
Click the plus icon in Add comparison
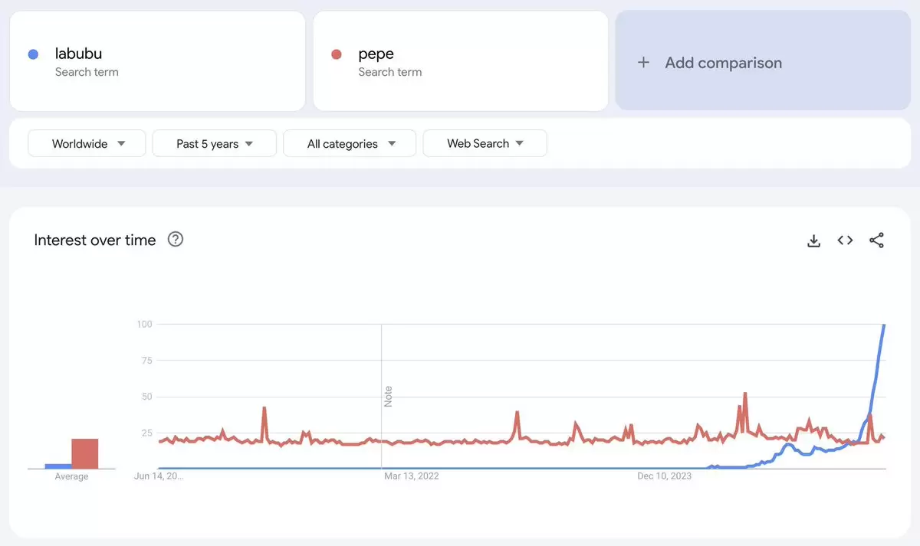click(644, 63)
